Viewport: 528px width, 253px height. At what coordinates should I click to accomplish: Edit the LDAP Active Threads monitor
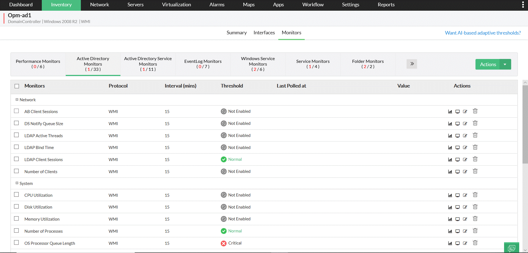point(465,136)
